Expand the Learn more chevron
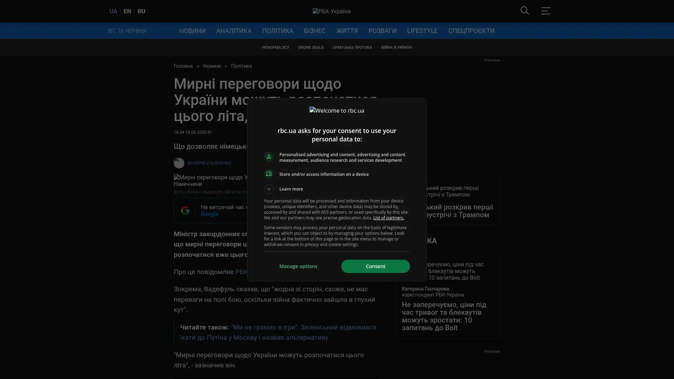This screenshot has height=379, width=674. 269,189
